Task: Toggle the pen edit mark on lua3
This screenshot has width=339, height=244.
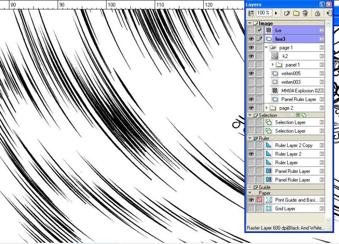Action: coord(259,39)
